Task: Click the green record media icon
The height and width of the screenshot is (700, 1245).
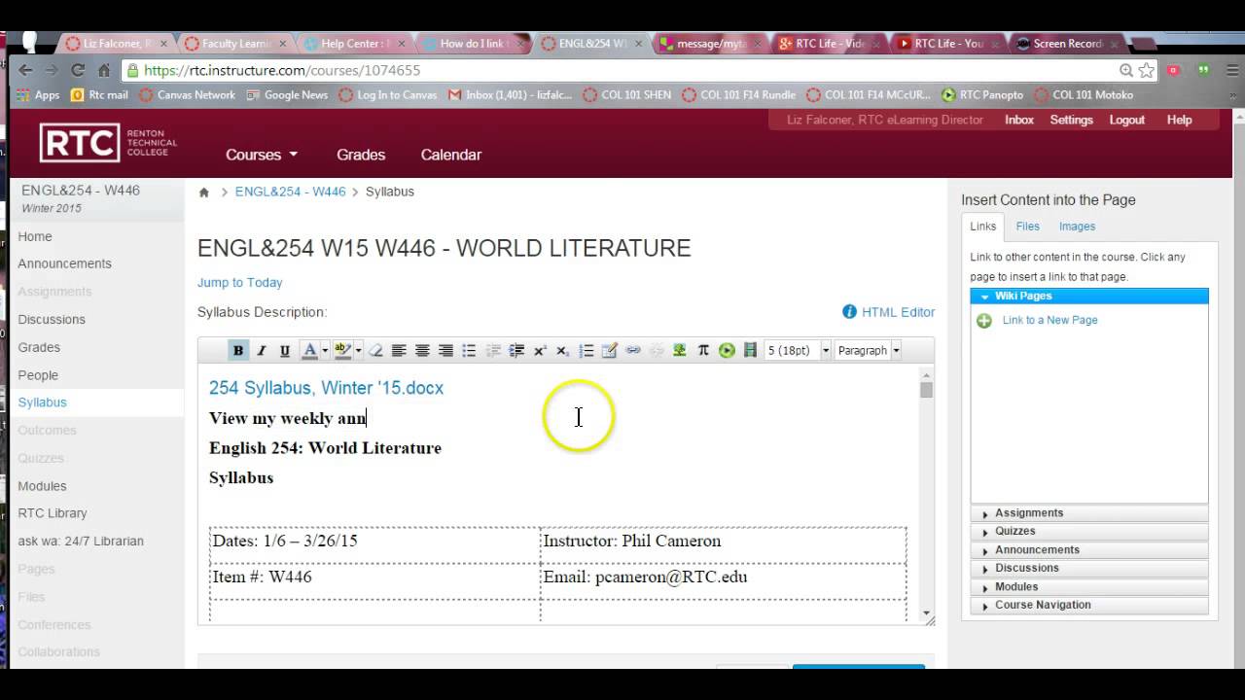Action: 727,351
